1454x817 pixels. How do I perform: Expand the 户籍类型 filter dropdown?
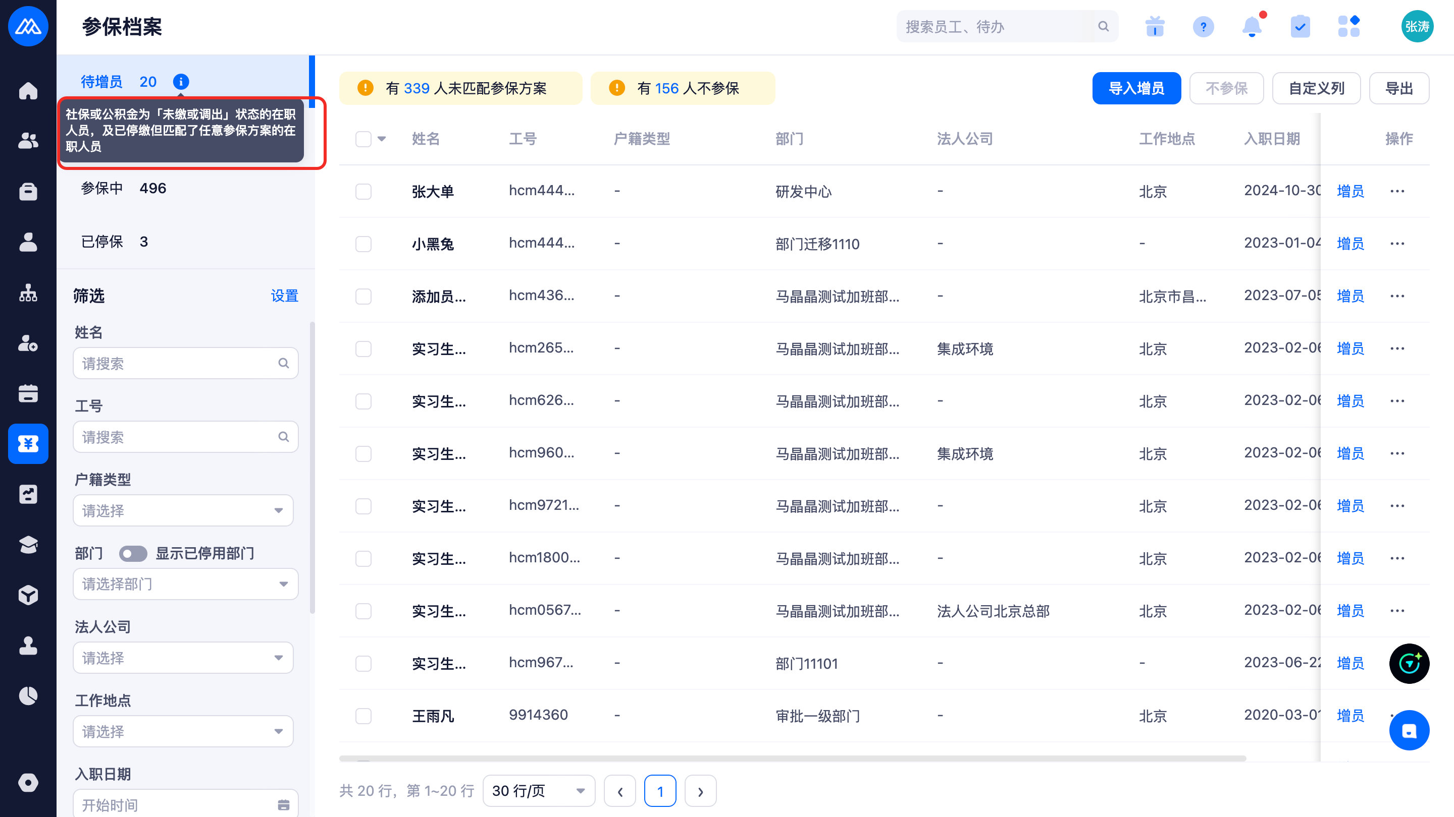183,511
